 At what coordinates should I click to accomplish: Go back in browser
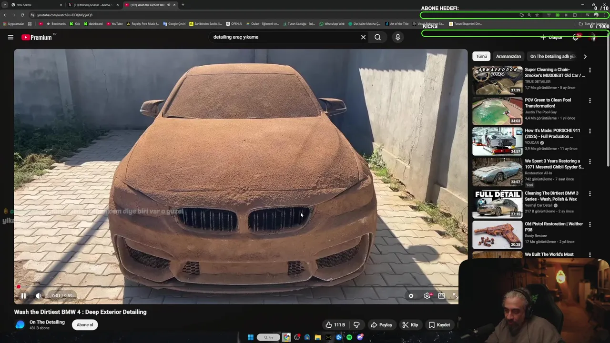tap(5, 15)
